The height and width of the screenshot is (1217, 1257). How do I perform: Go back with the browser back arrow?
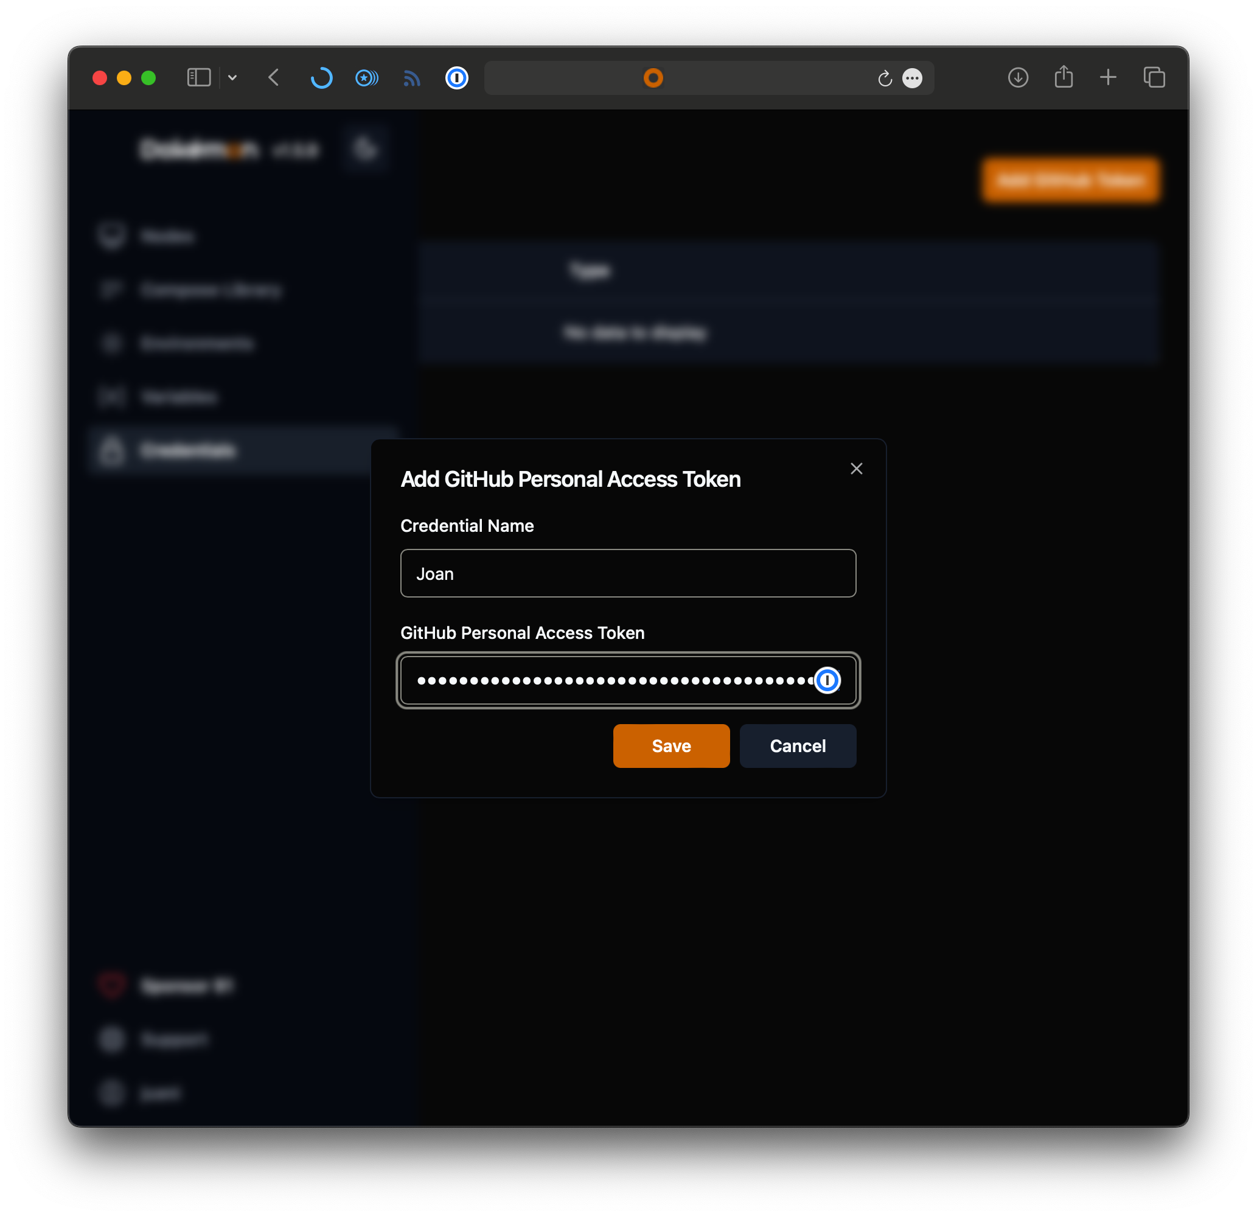pyautogui.click(x=274, y=78)
